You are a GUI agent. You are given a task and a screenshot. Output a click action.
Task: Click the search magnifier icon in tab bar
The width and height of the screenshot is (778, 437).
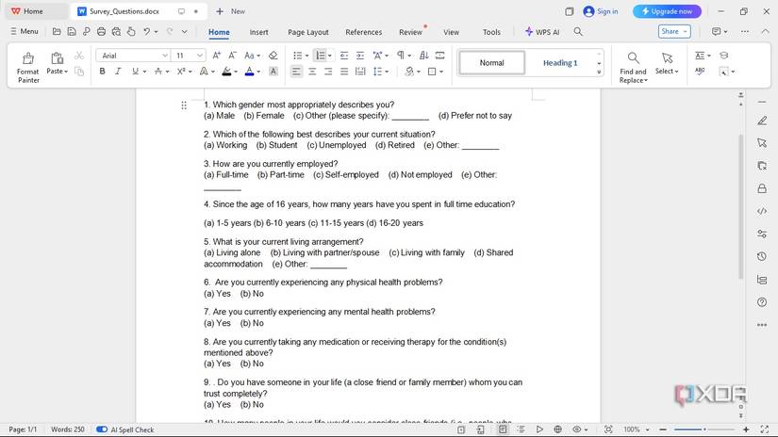tap(578, 32)
